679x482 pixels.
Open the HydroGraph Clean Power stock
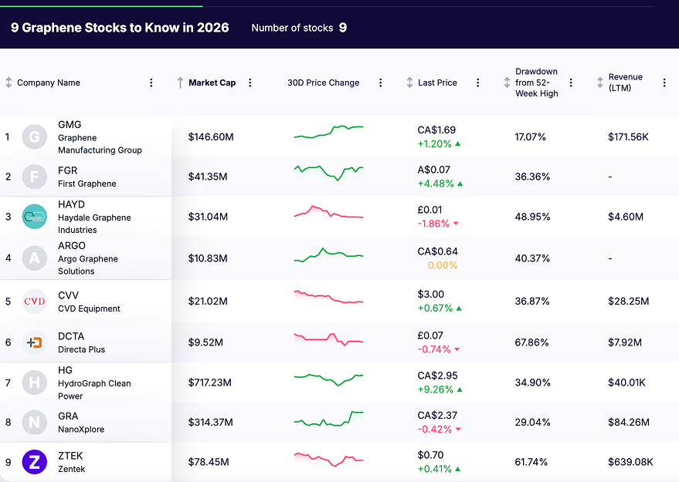[x=94, y=383]
